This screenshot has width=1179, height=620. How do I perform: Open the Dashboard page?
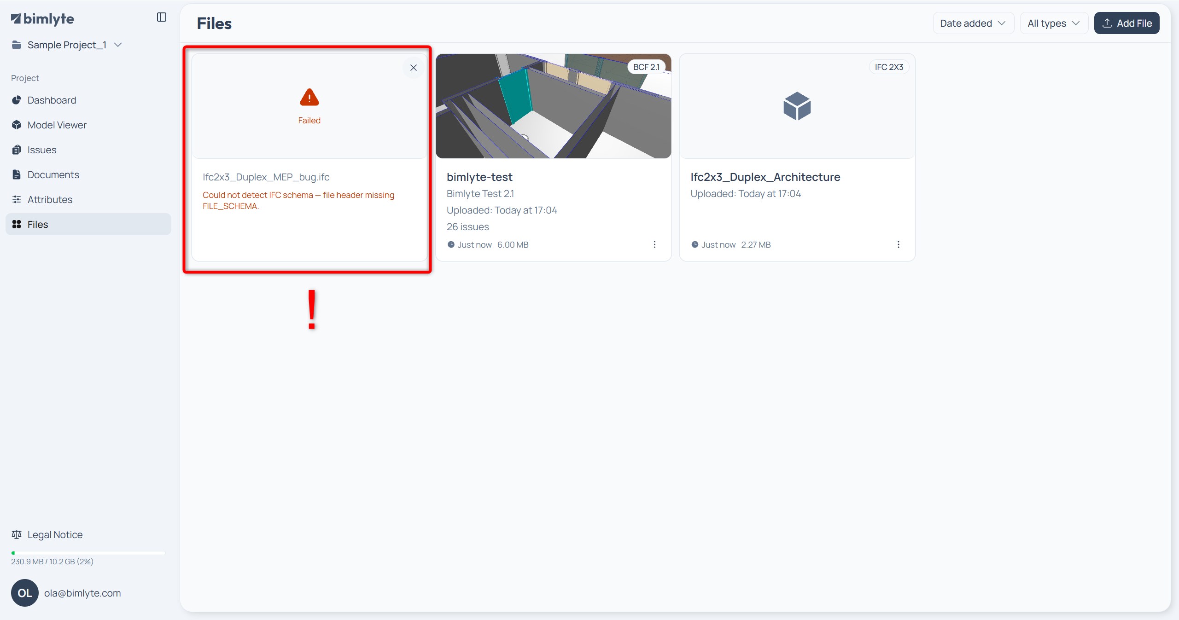pos(88,100)
